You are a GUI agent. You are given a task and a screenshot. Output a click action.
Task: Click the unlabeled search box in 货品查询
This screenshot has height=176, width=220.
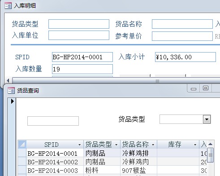pos(53,121)
